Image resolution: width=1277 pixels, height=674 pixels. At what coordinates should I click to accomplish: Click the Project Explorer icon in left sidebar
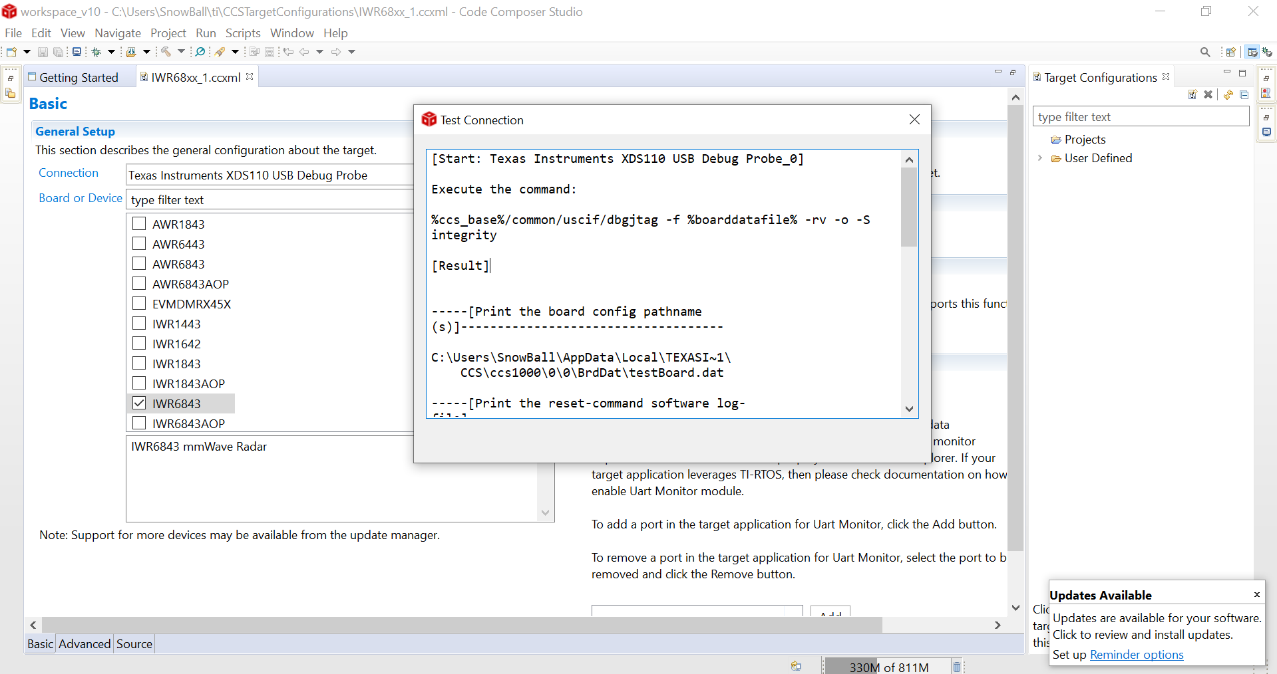coord(11,94)
